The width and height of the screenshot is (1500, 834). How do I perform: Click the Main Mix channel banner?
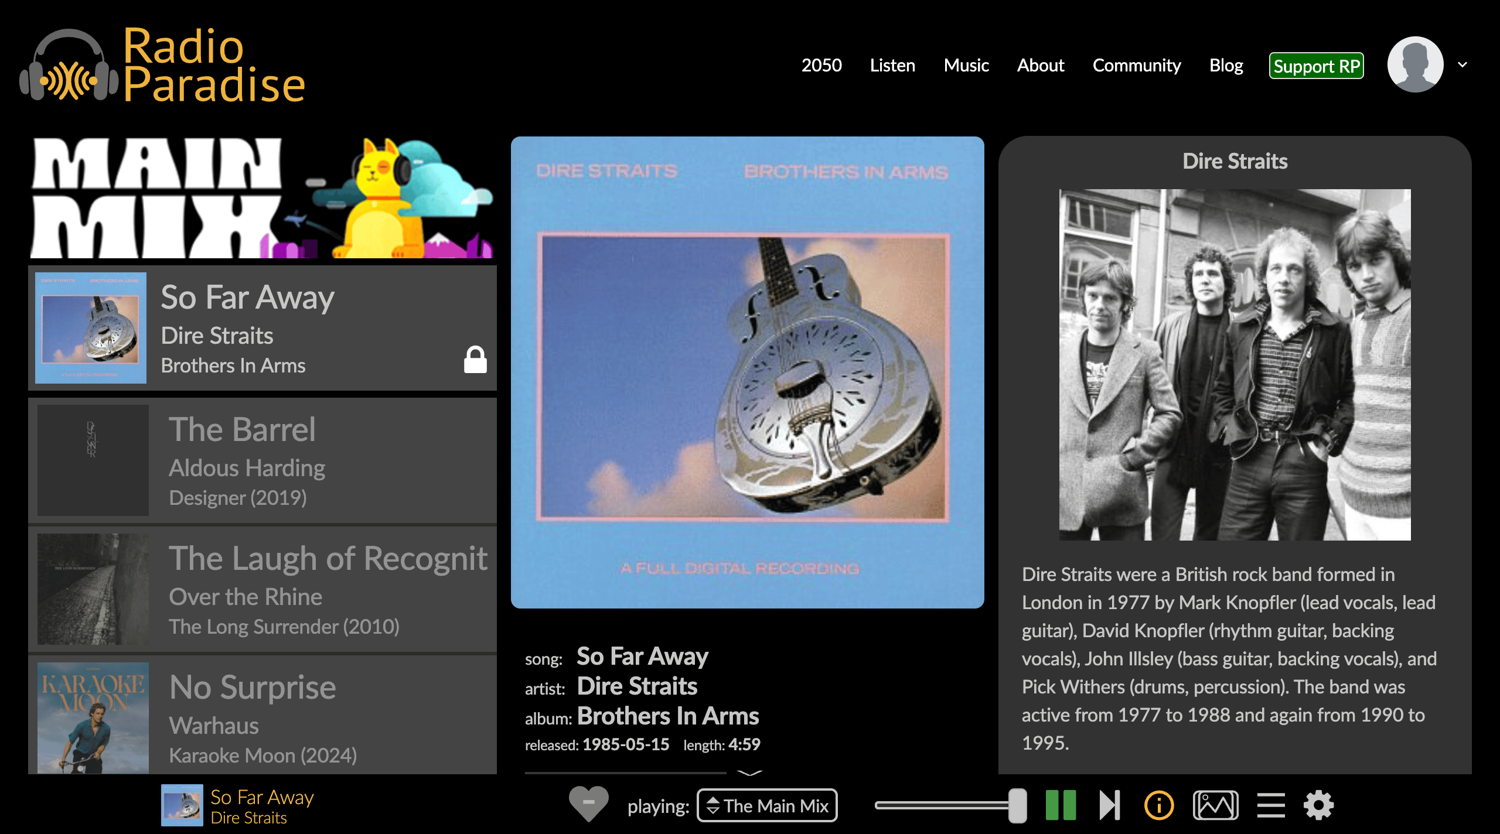(262, 198)
